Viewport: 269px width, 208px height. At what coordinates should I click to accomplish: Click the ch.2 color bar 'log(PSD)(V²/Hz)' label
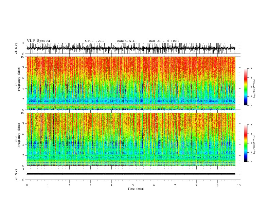pyautogui.click(x=254, y=144)
